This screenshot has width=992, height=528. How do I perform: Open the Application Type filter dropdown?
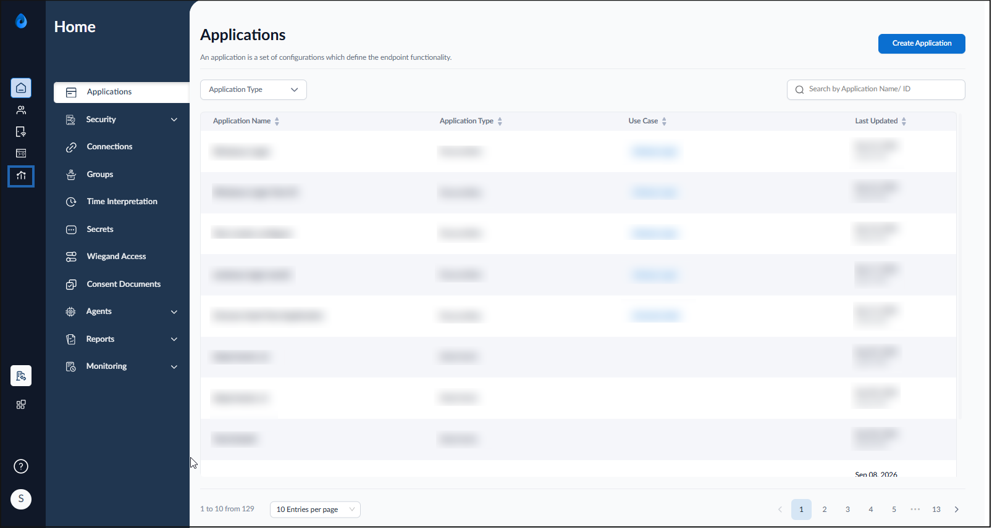point(253,89)
